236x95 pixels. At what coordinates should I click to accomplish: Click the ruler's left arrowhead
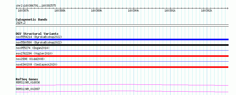tap(16, 8)
